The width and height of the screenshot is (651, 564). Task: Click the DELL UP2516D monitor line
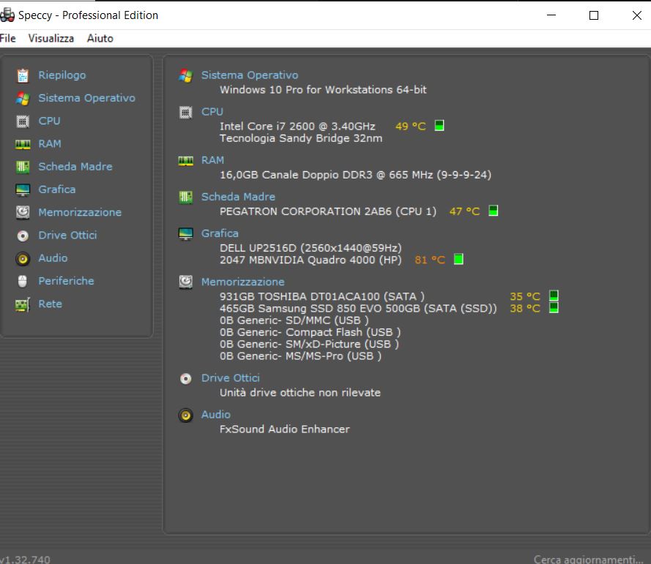pyautogui.click(x=310, y=248)
